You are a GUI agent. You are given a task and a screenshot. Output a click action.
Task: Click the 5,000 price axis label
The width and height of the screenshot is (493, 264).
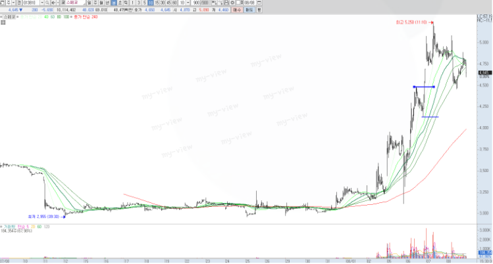click(x=484, y=42)
